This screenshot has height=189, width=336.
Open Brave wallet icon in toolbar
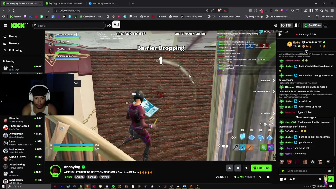(x=316, y=10)
